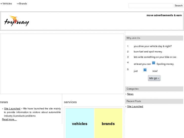Screen dimensions: 184x138
Task: Click the Search button
Action: point(179,6)
